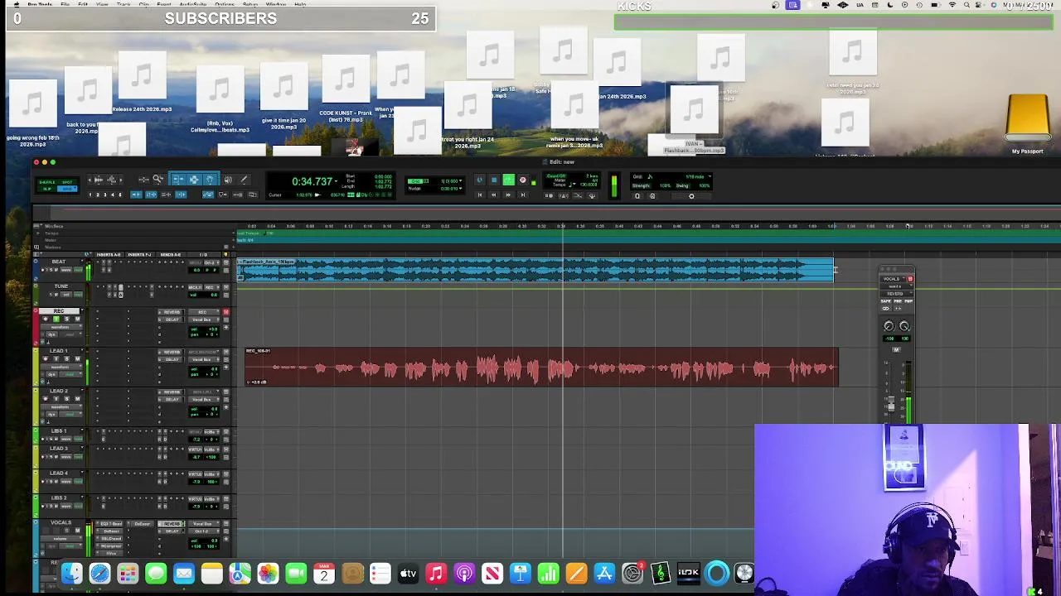Open EQ3 7-Band insert on VOCALS track
This screenshot has width=1061, height=596.
[x=111, y=524]
